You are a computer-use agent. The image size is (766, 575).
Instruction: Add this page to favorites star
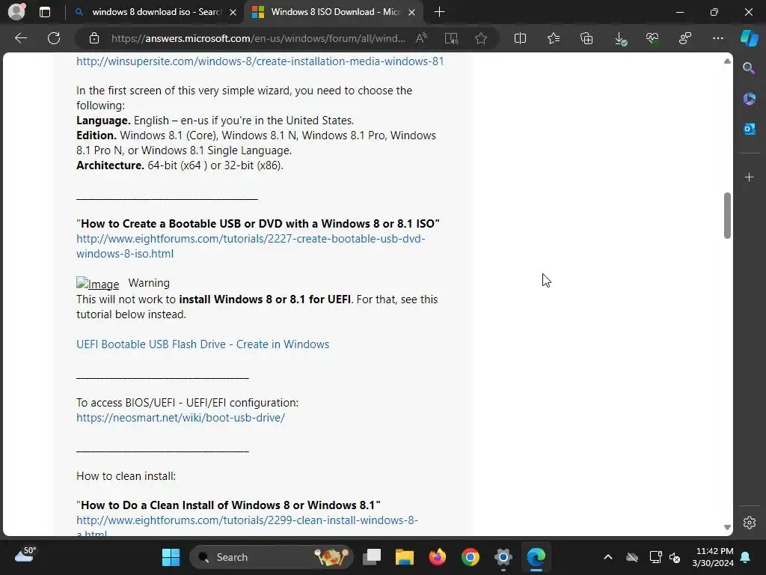481,38
